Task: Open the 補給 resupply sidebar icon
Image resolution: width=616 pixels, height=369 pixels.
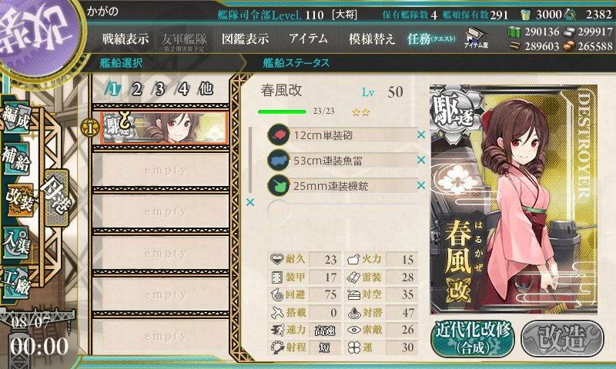Action: click(15, 158)
